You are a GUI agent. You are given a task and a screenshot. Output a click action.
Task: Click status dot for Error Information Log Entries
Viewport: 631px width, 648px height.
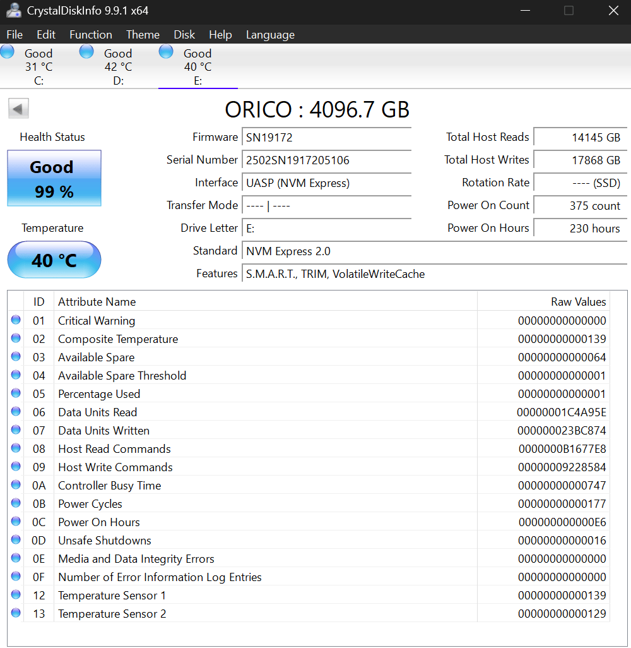point(16,576)
